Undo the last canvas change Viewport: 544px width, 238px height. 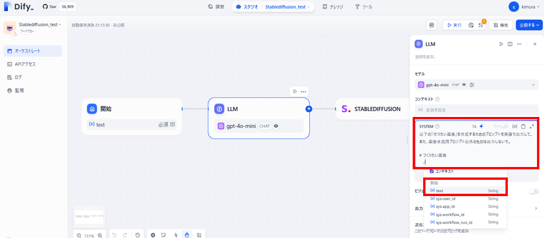pos(114,235)
